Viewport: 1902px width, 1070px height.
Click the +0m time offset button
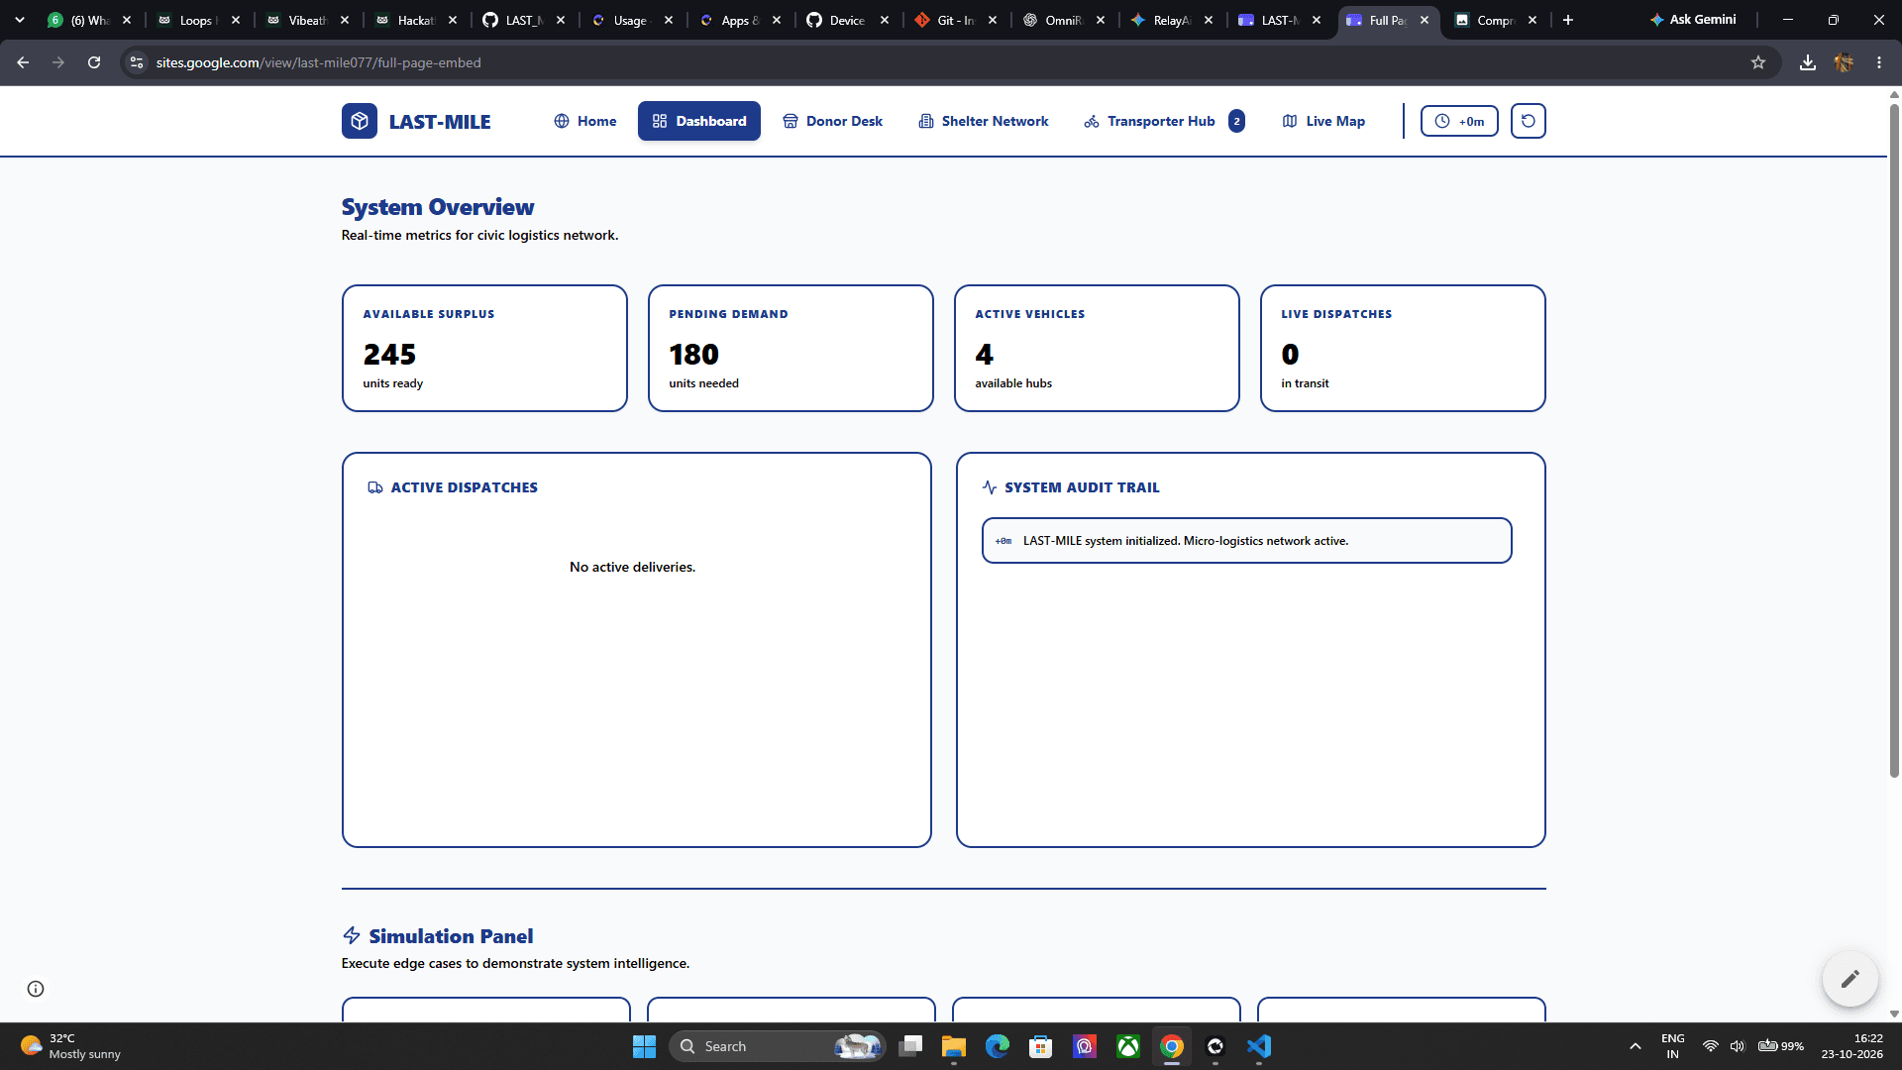[1459, 121]
